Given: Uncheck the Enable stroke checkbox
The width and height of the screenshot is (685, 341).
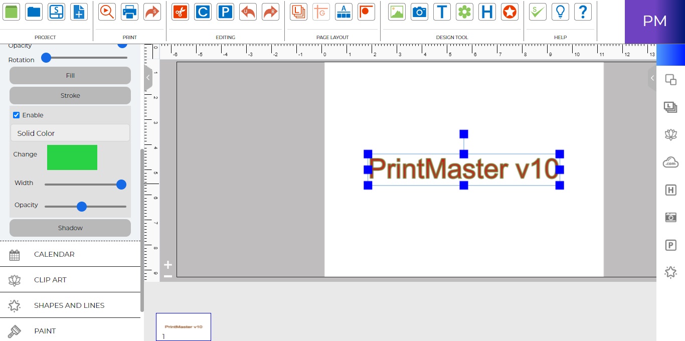Looking at the screenshot, I should coord(16,115).
